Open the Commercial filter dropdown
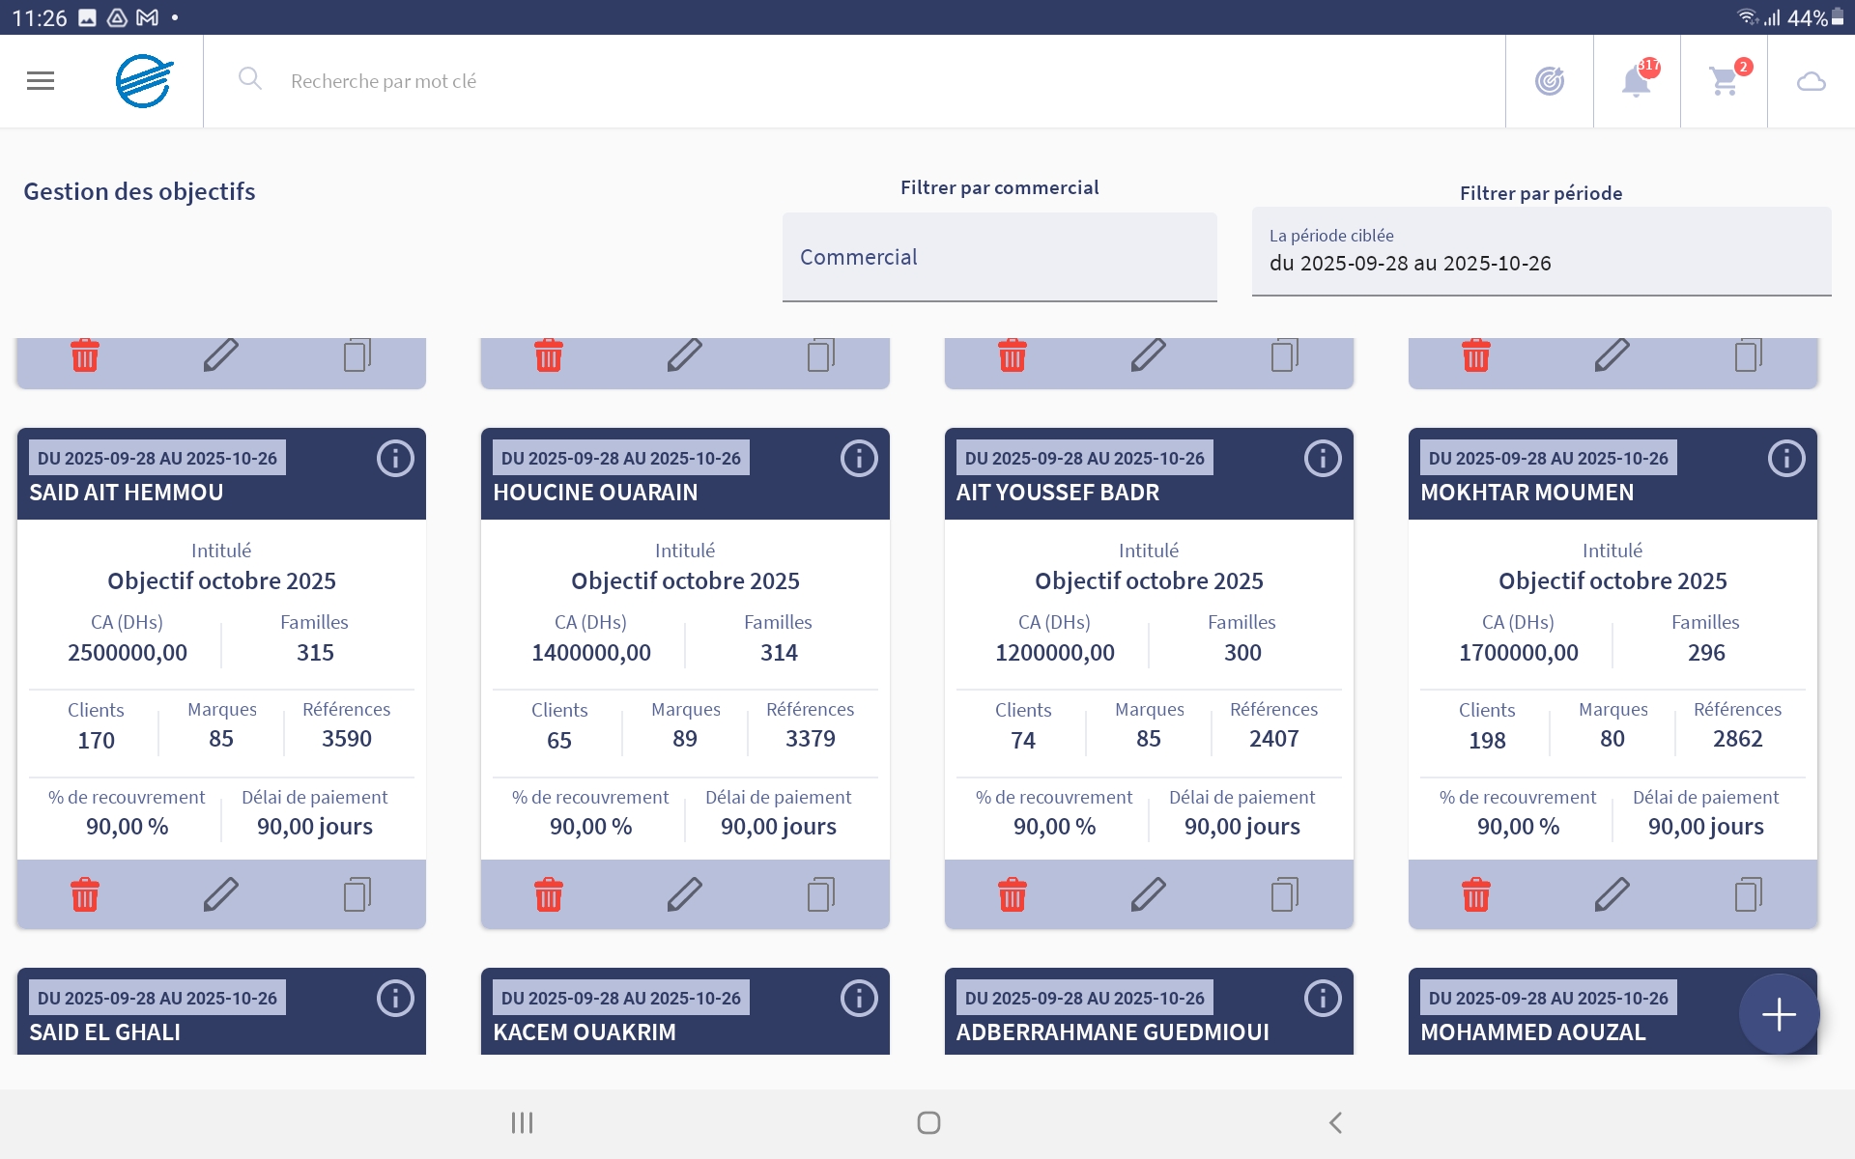This screenshot has height=1159, width=1855. pos(999,257)
